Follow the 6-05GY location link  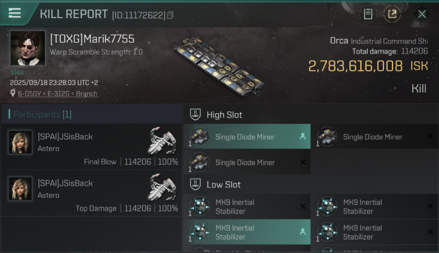pyautogui.click(x=58, y=94)
